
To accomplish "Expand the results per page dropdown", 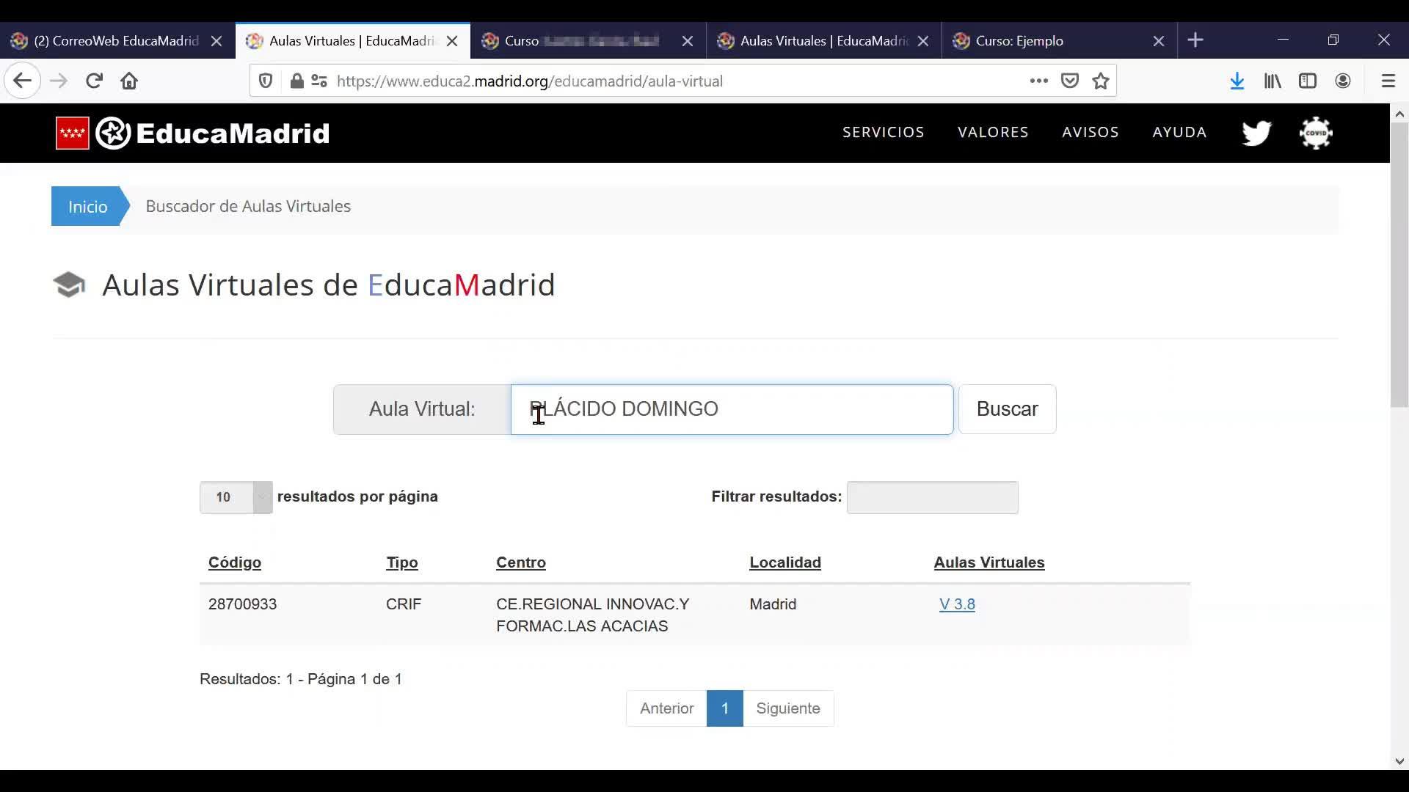I will (236, 497).
